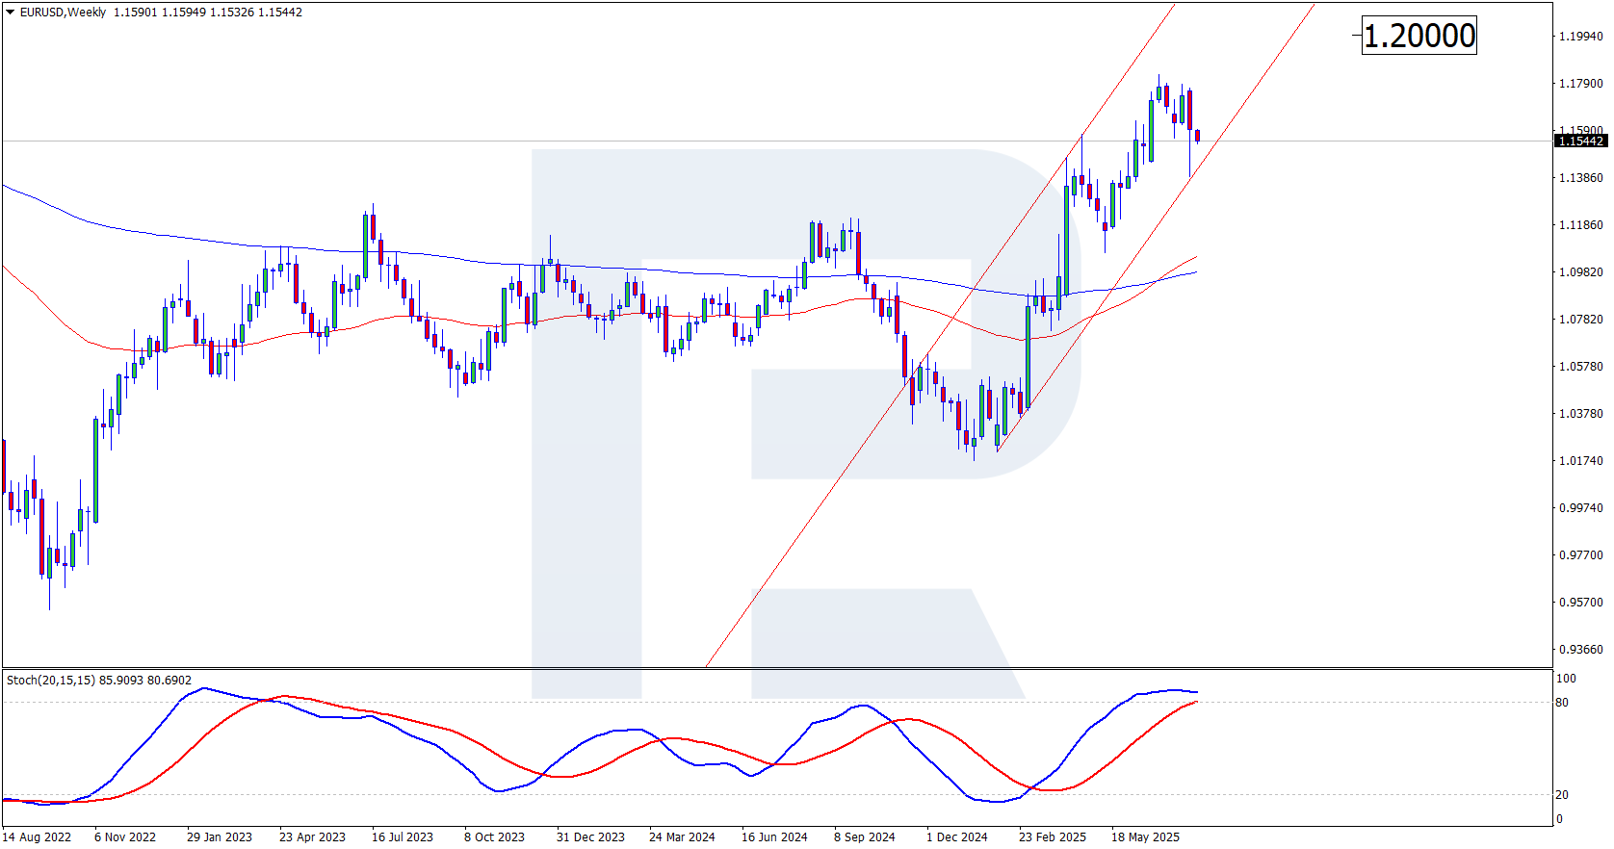Select the Stoch(20,15,15) indicator label
Viewport: 1614px width, 849px height.
(51, 681)
